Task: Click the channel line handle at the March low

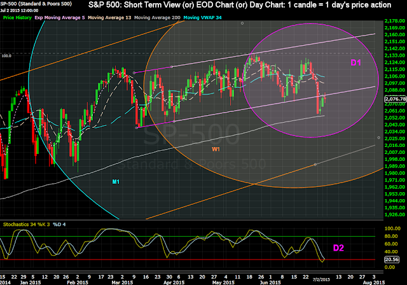Action: point(137,128)
